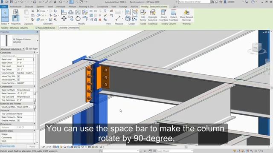Click the Cross-Section Rotation value 180.00°
This screenshot has width=273, height=153.
pos(25,83)
